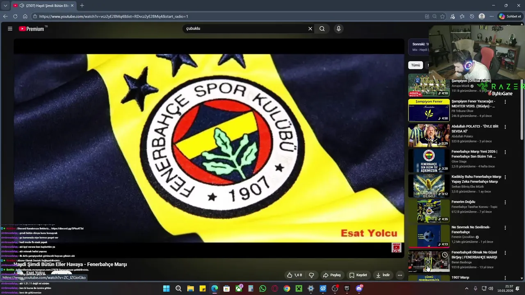
Task: Open a new browser tab
Action: coord(82,6)
